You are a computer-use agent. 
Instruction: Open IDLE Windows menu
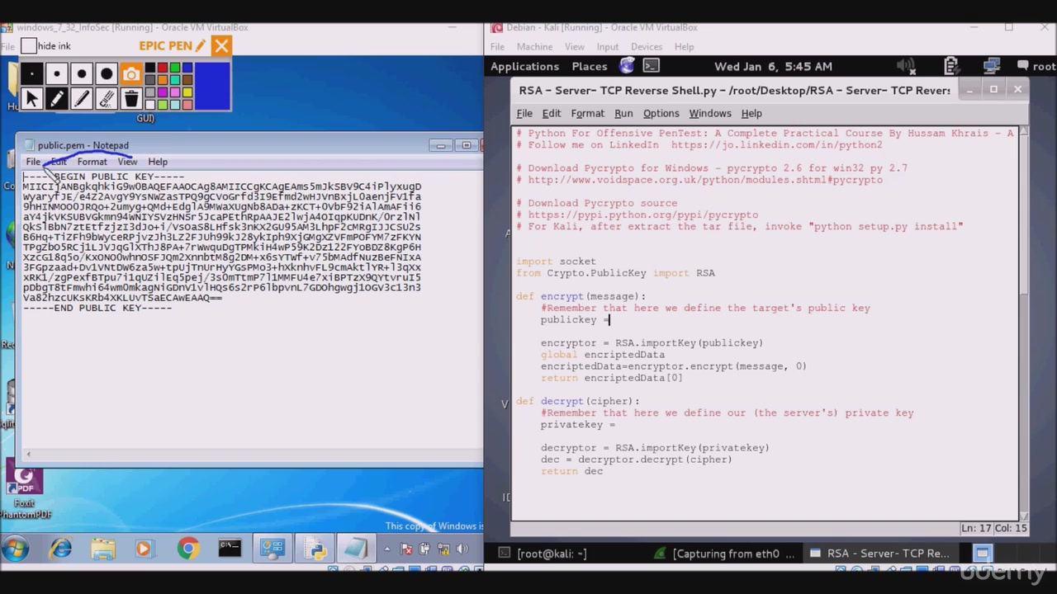pos(710,113)
